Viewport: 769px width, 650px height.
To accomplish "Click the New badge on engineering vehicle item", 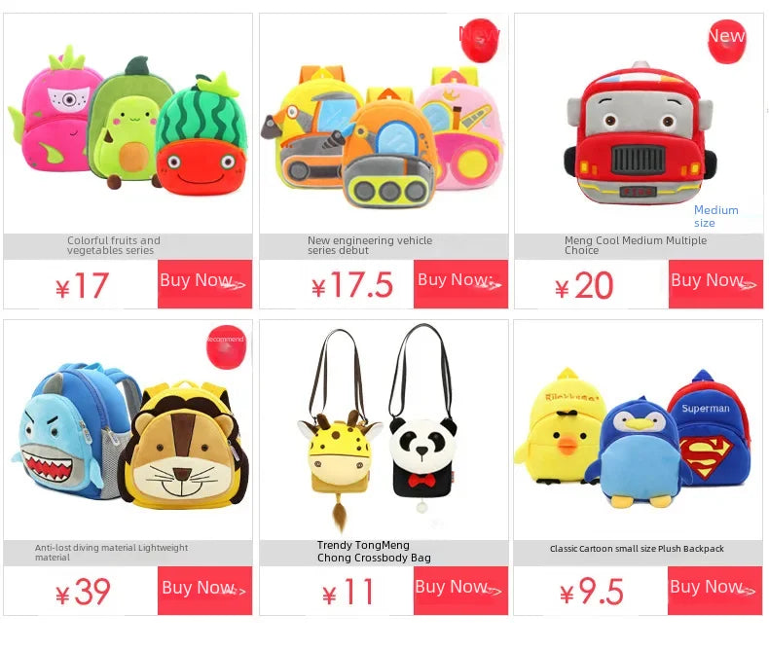I will (480, 41).
